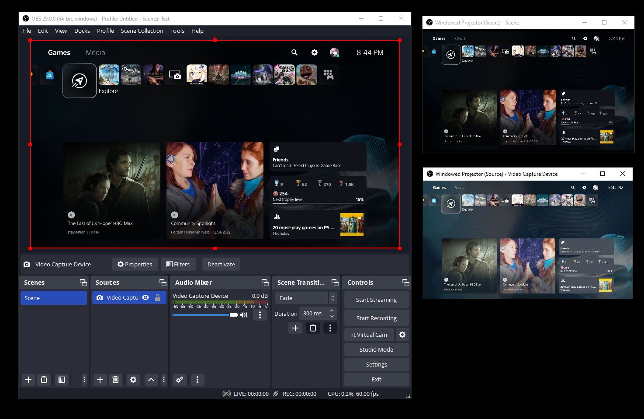Open advanced audio properties gear in Audio Mixer

179,380
